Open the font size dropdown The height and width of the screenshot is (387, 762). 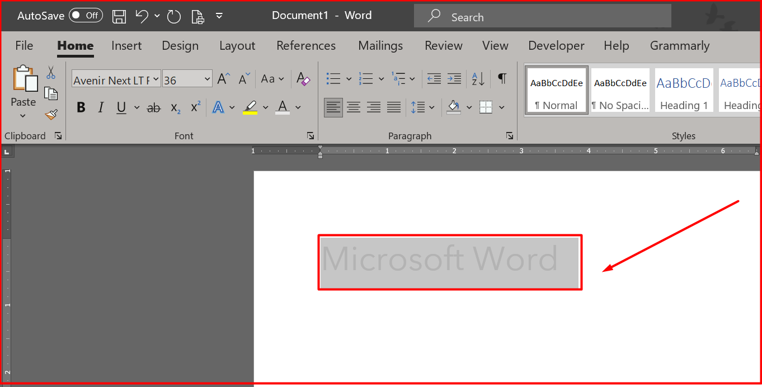pyautogui.click(x=208, y=80)
